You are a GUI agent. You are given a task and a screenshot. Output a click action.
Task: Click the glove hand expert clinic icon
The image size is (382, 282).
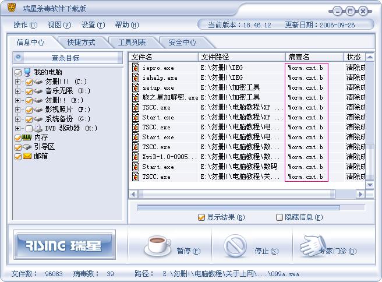313,246
